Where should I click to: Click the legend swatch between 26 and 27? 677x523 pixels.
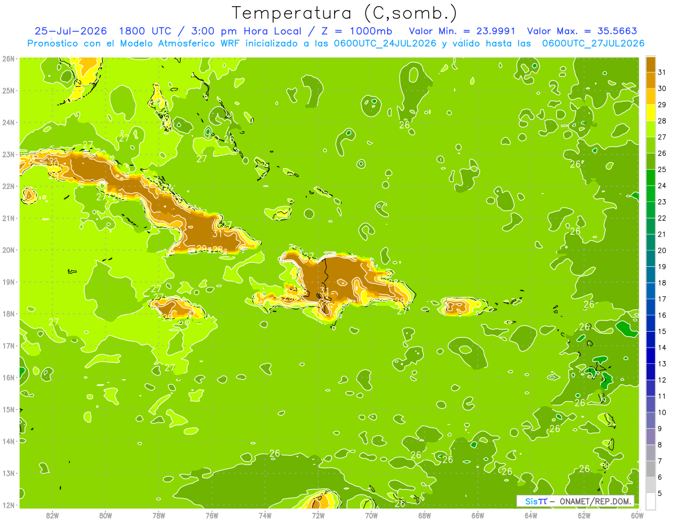650,145
